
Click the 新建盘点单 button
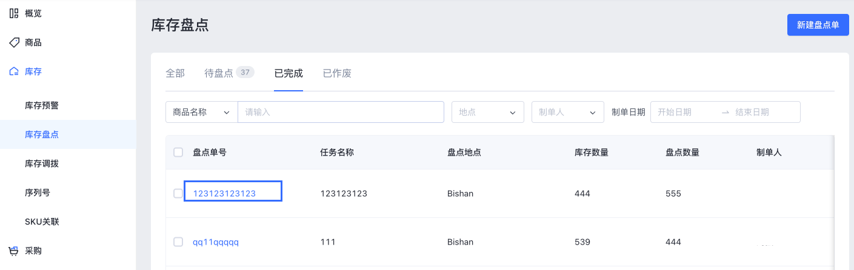818,25
